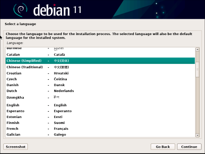
Task: Click the language list scrollbar thumb
Action: tap(197, 69)
